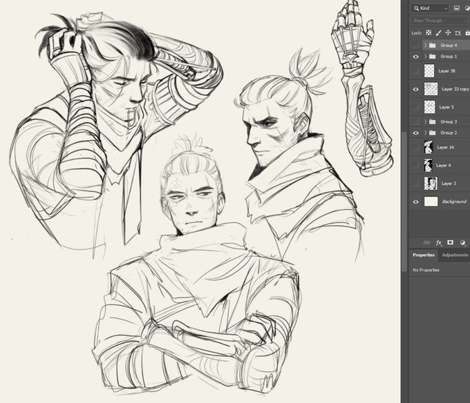The image size is (470, 403).
Task: Lock transparent pixels checkerboard icon
Action: tap(429, 32)
